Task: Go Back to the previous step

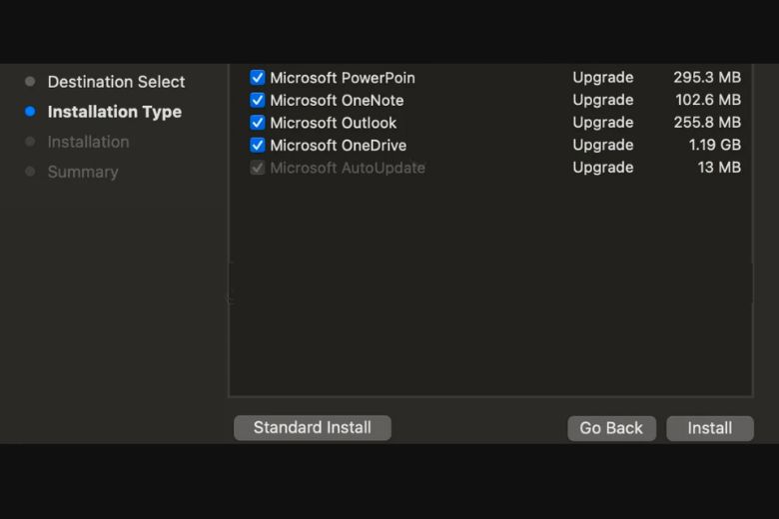Action: [x=611, y=428]
